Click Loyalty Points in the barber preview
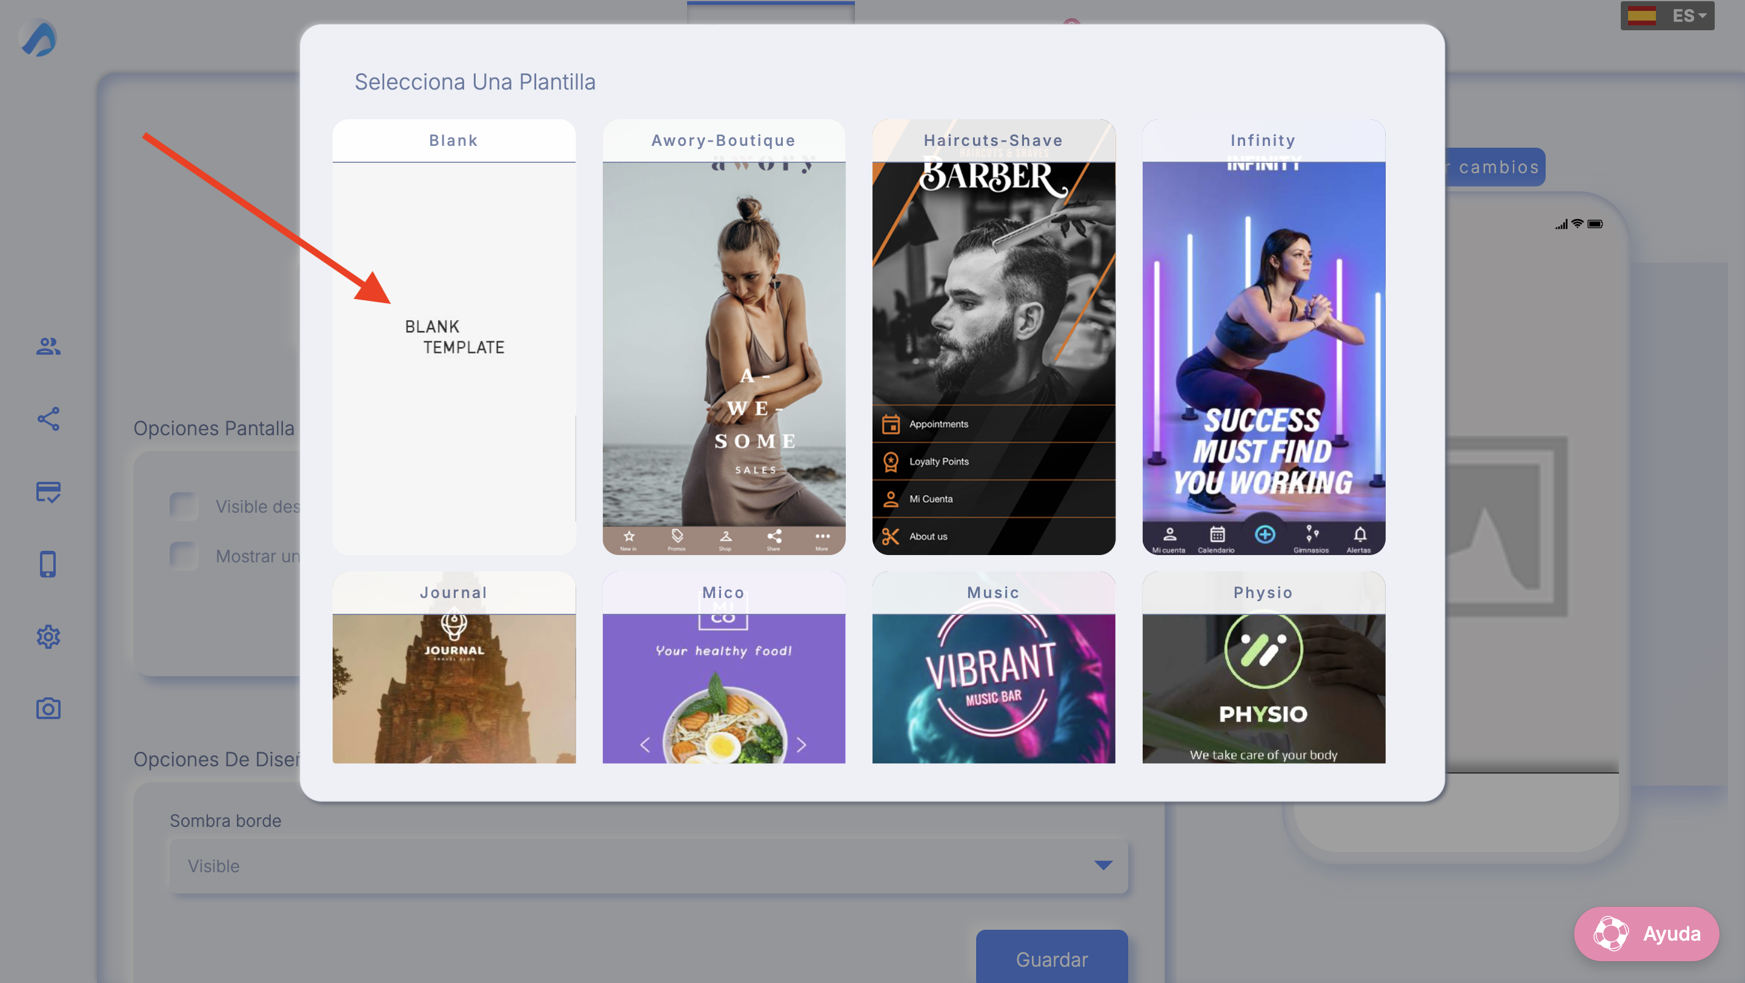 [x=993, y=461]
